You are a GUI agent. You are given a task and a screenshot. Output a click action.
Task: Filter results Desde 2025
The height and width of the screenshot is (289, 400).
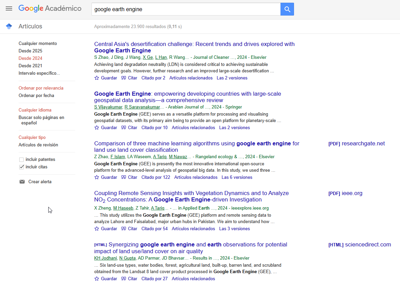tap(30, 51)
